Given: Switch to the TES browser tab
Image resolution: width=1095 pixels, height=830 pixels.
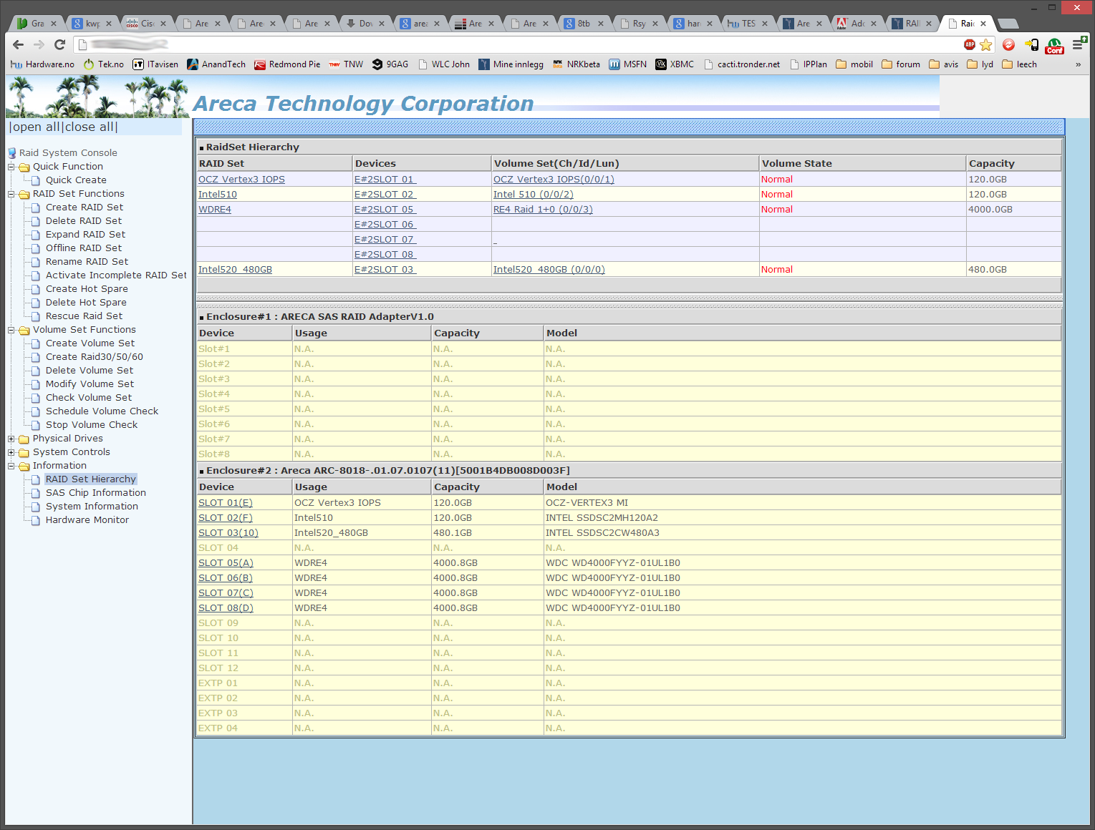Looking at the screenshot, I should (x=747, y=24).
